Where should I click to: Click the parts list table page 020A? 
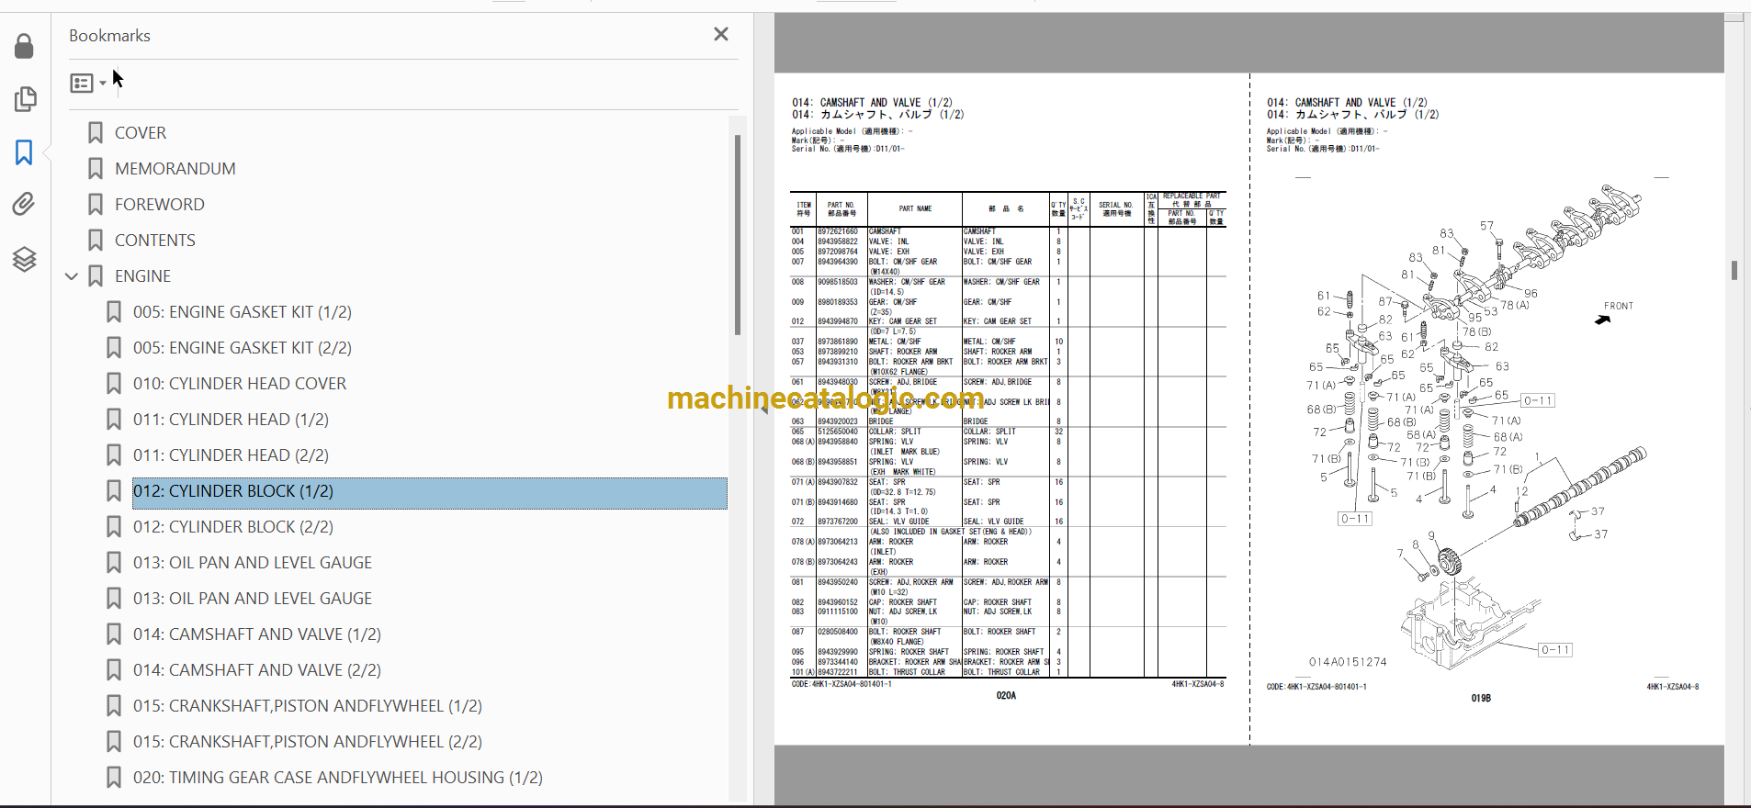coord(1007,435)
